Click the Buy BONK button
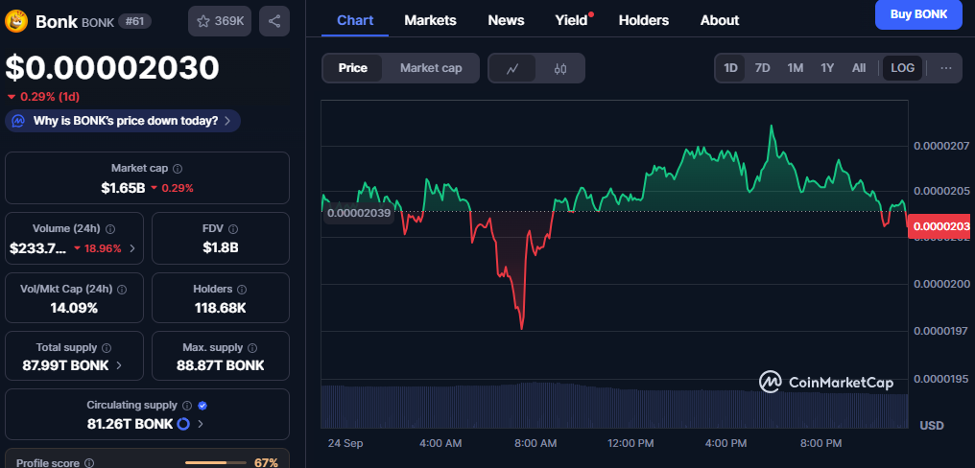The image size is (975, 468). 917,14
